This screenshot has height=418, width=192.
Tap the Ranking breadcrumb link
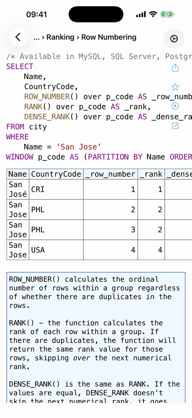click(x=60, y=37)
